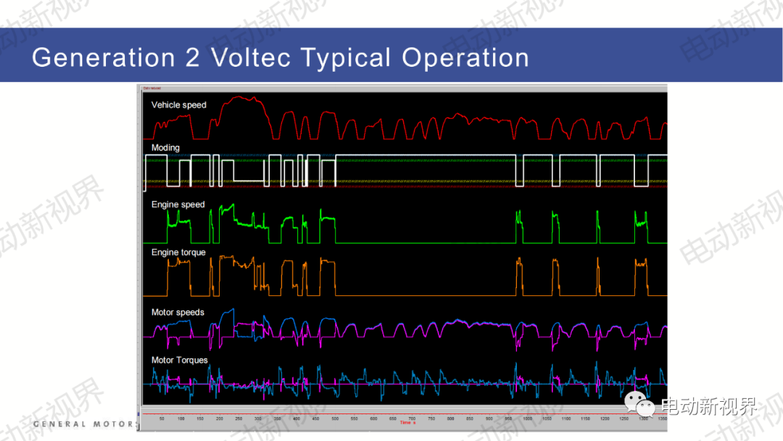Click the 750 tick on the time axis
783x441 pixels.
pos(431,419)
